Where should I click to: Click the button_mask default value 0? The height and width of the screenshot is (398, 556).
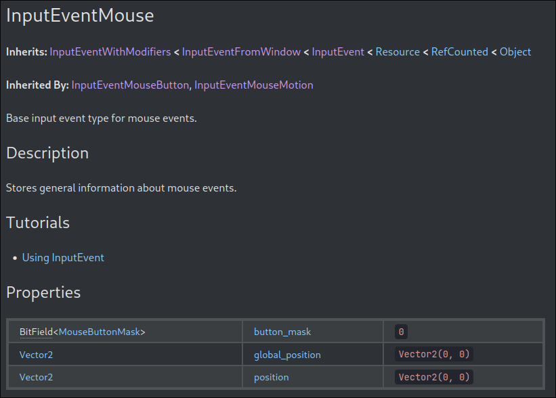401,332
